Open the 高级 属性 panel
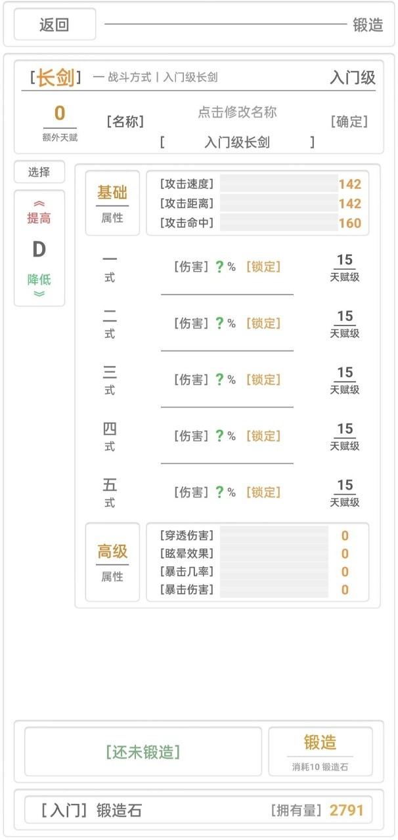Viewport: 398px width, 840px height. [112, 562]
